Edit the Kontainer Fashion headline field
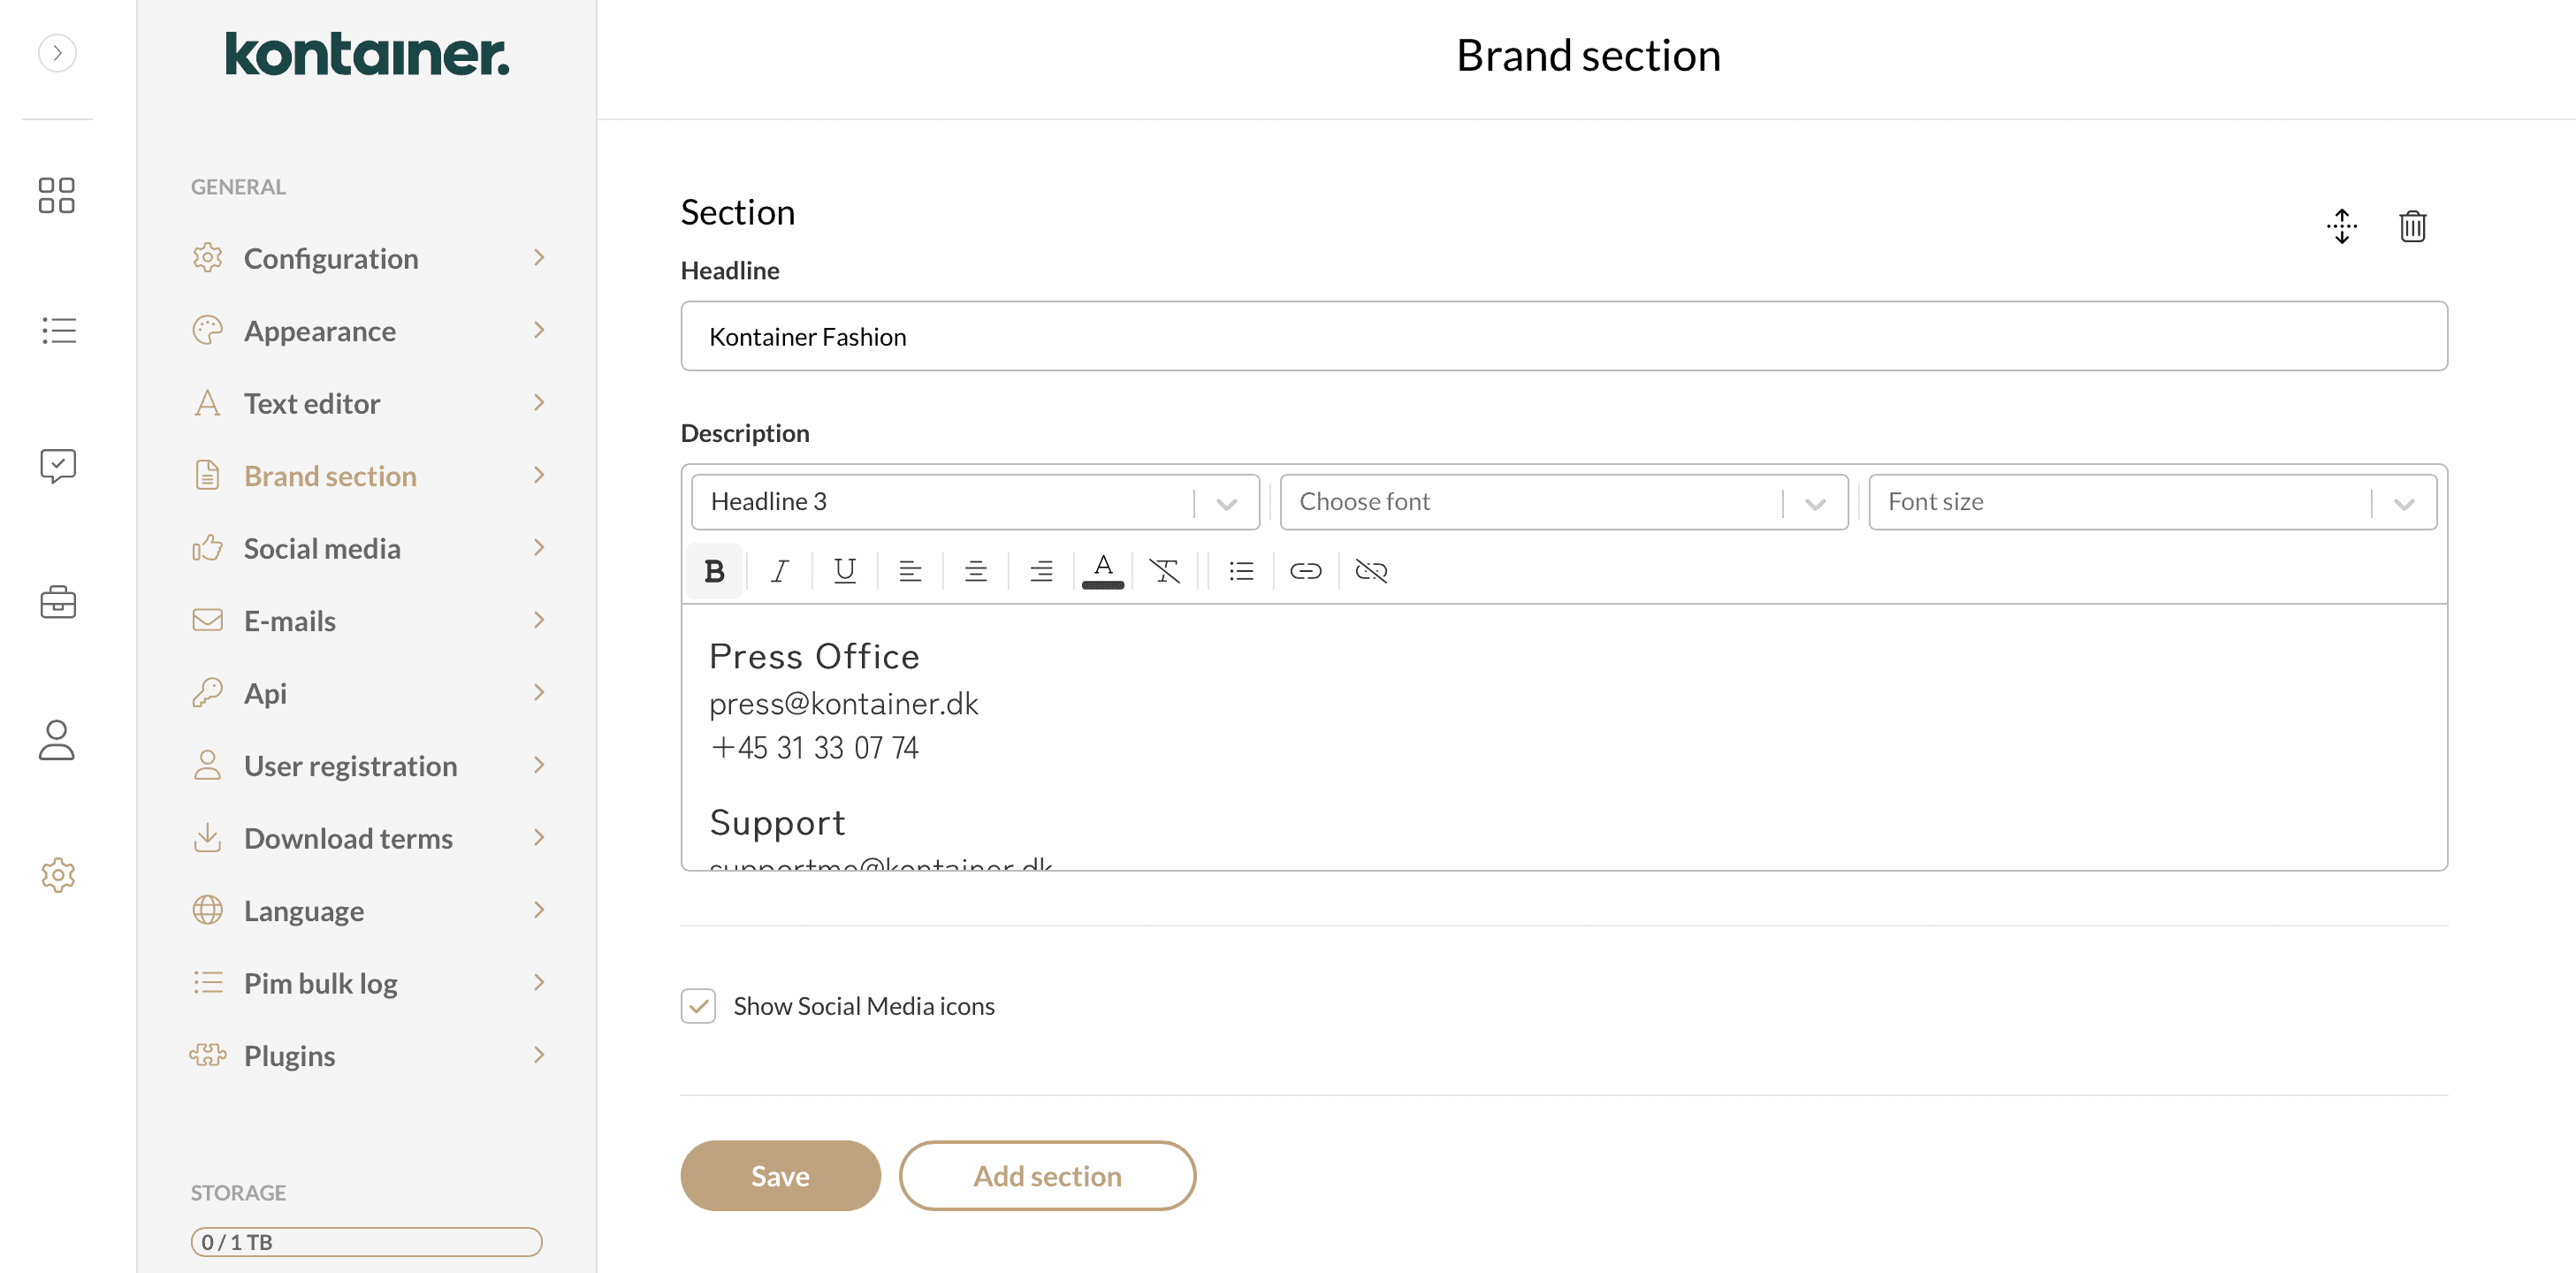The width and height of the screenshot is (2576, 1273). (1563, 336)
